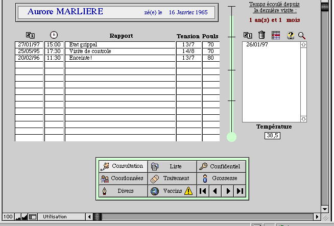Click the clock icon above the time column
Viewport: 334px width, 226px height.
click(x=54, y=35)
